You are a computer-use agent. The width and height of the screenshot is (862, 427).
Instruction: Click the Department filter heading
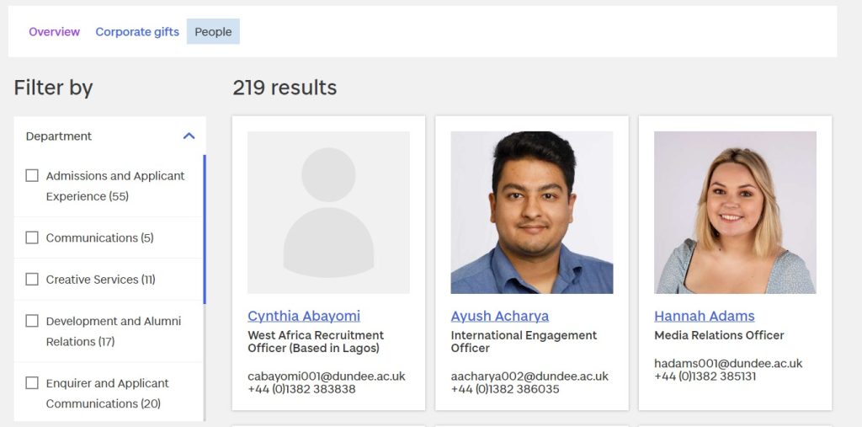59,136
